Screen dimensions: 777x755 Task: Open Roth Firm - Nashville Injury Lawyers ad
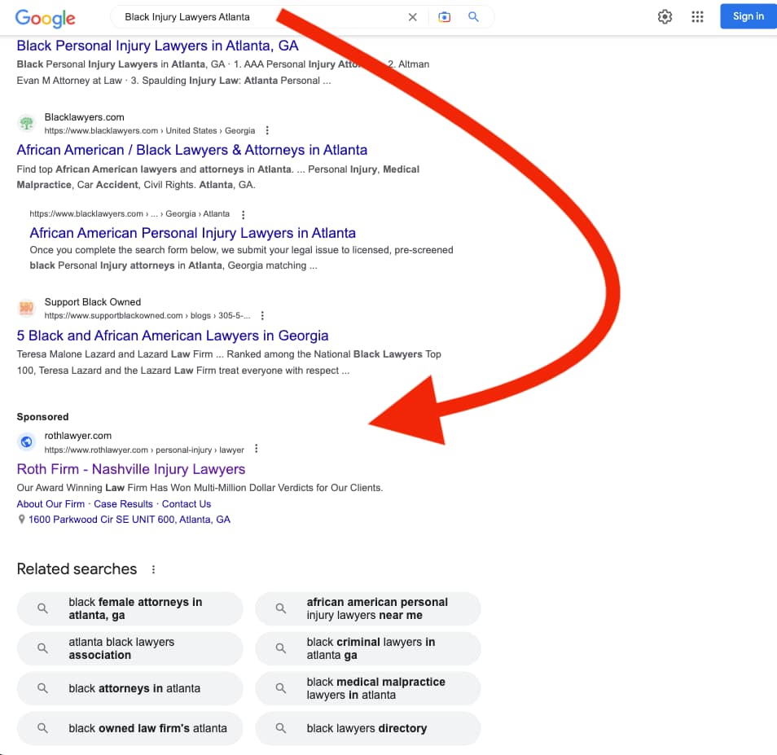click(x=131, y=469)
